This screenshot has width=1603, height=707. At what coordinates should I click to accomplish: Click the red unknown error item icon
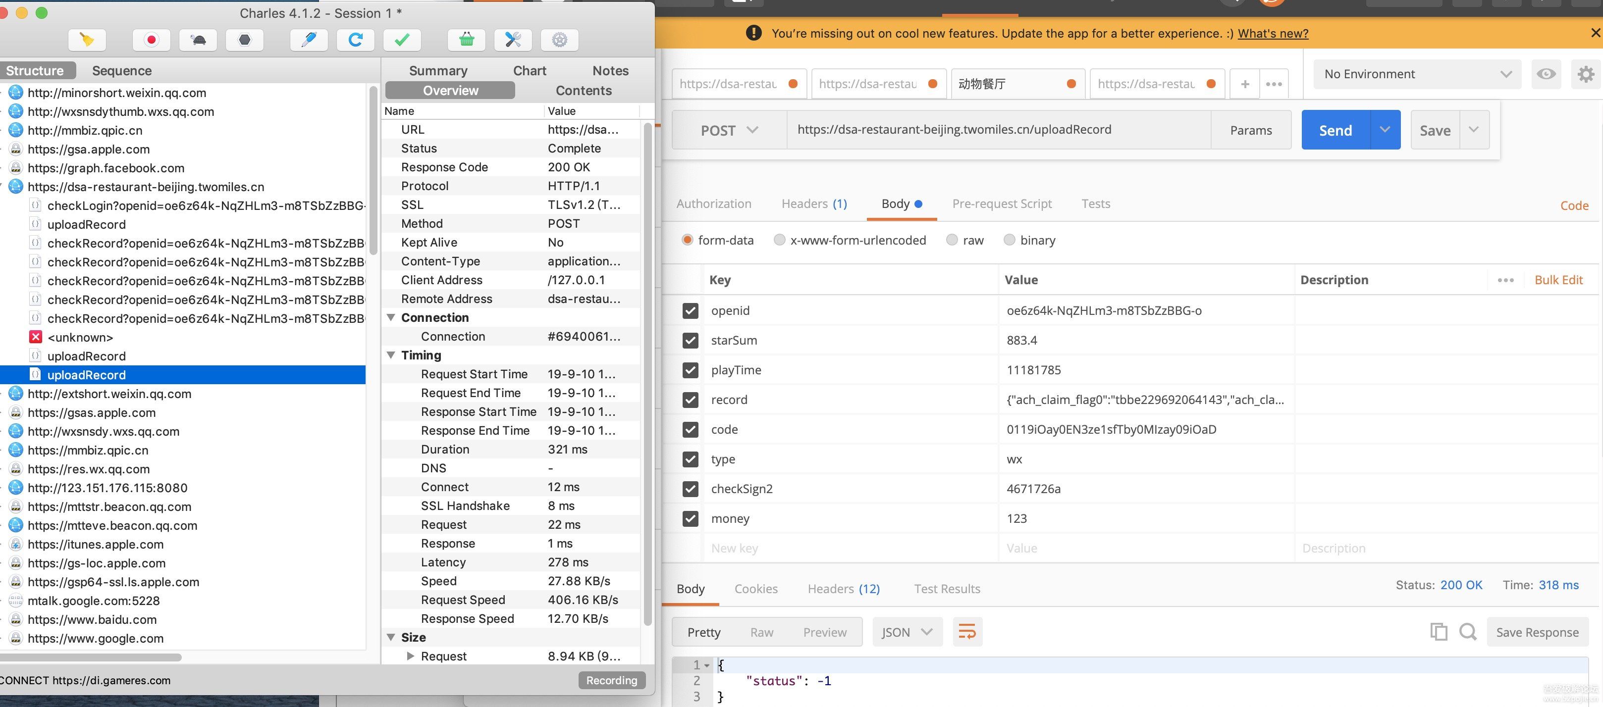(x=36, y=337)
